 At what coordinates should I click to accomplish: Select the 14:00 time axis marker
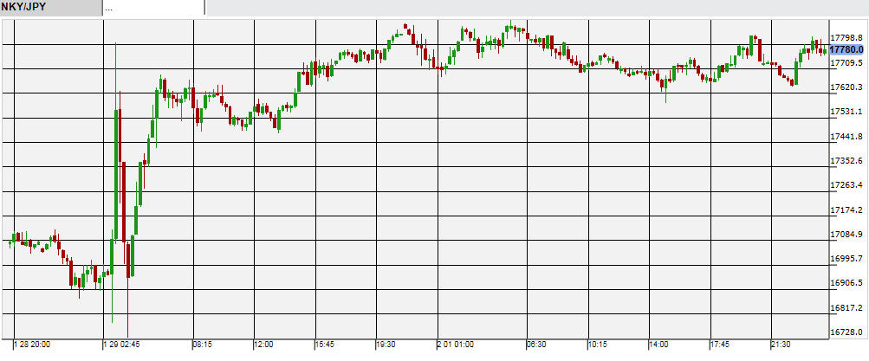(658, 345)
